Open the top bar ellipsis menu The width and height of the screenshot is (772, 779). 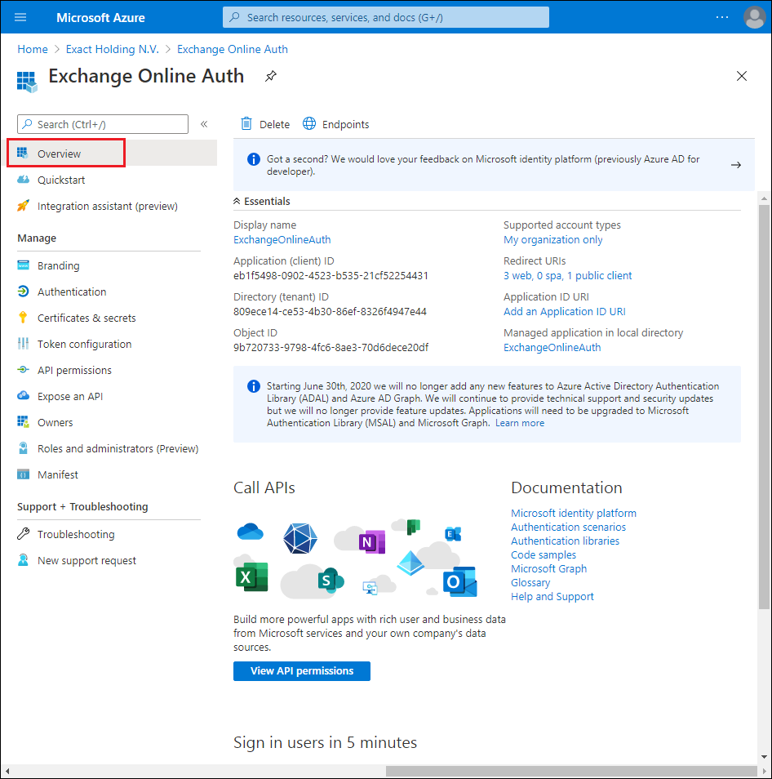coord(722,17)
